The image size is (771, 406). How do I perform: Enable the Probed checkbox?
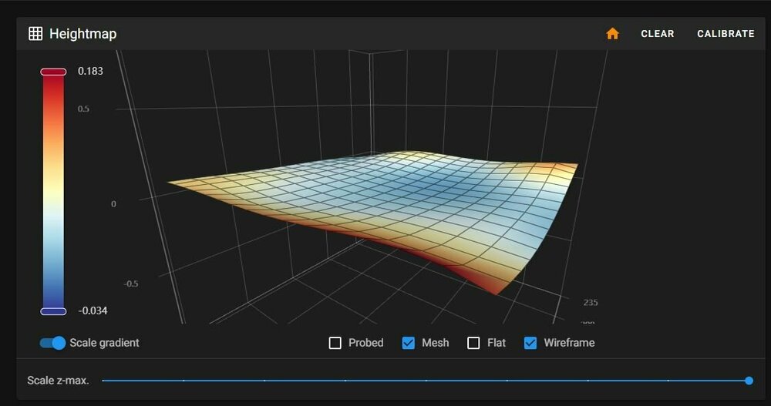tap(335, 343)
